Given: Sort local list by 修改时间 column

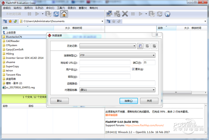Looking at the screenshot, I should (x=86, y=28).
